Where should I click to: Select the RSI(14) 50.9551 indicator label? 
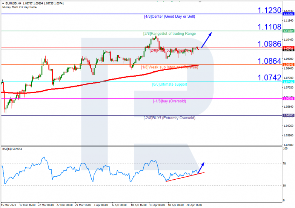12,149
